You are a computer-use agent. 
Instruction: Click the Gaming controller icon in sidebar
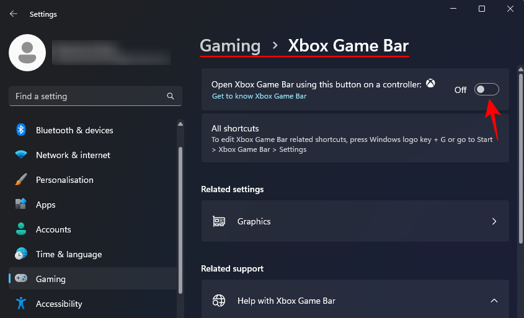coord(20,278)
